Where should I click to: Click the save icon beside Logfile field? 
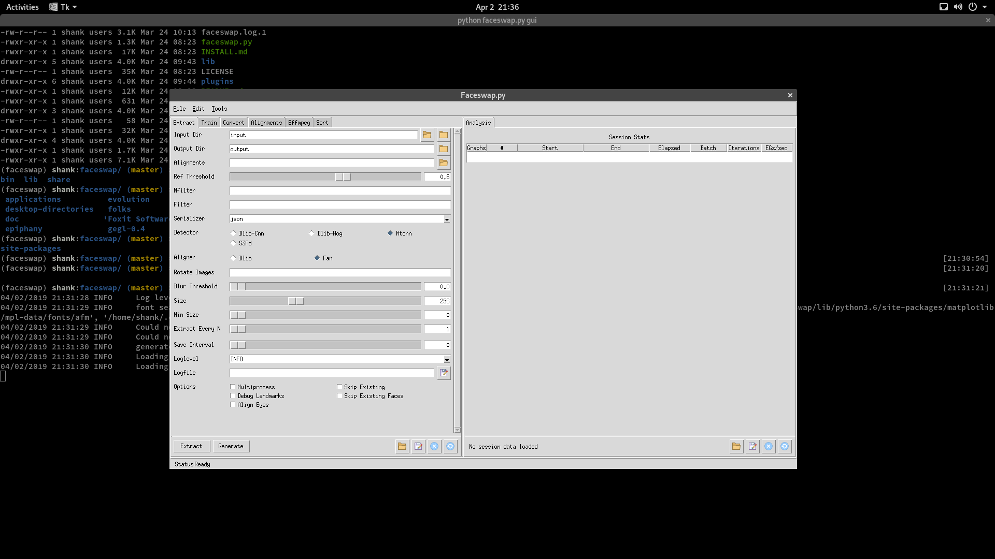444,373
